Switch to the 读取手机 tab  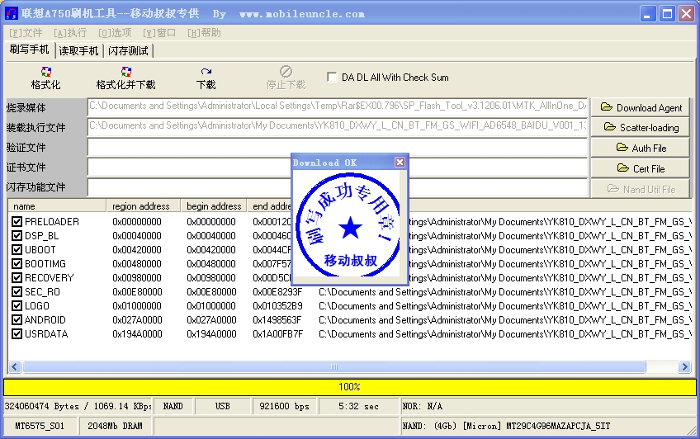(x=78, y=51)
